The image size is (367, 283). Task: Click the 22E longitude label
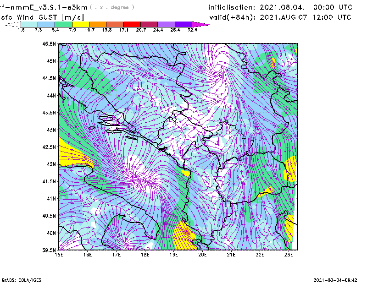[260, 255]
